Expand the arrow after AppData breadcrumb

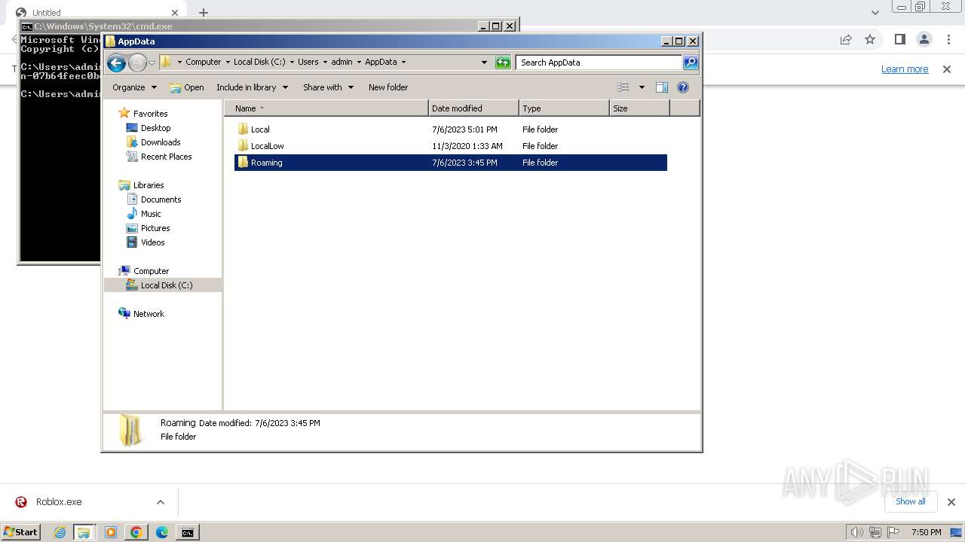click(x=403, y=62)
